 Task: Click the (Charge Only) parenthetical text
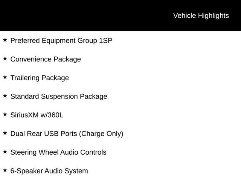tap(101, 134)
